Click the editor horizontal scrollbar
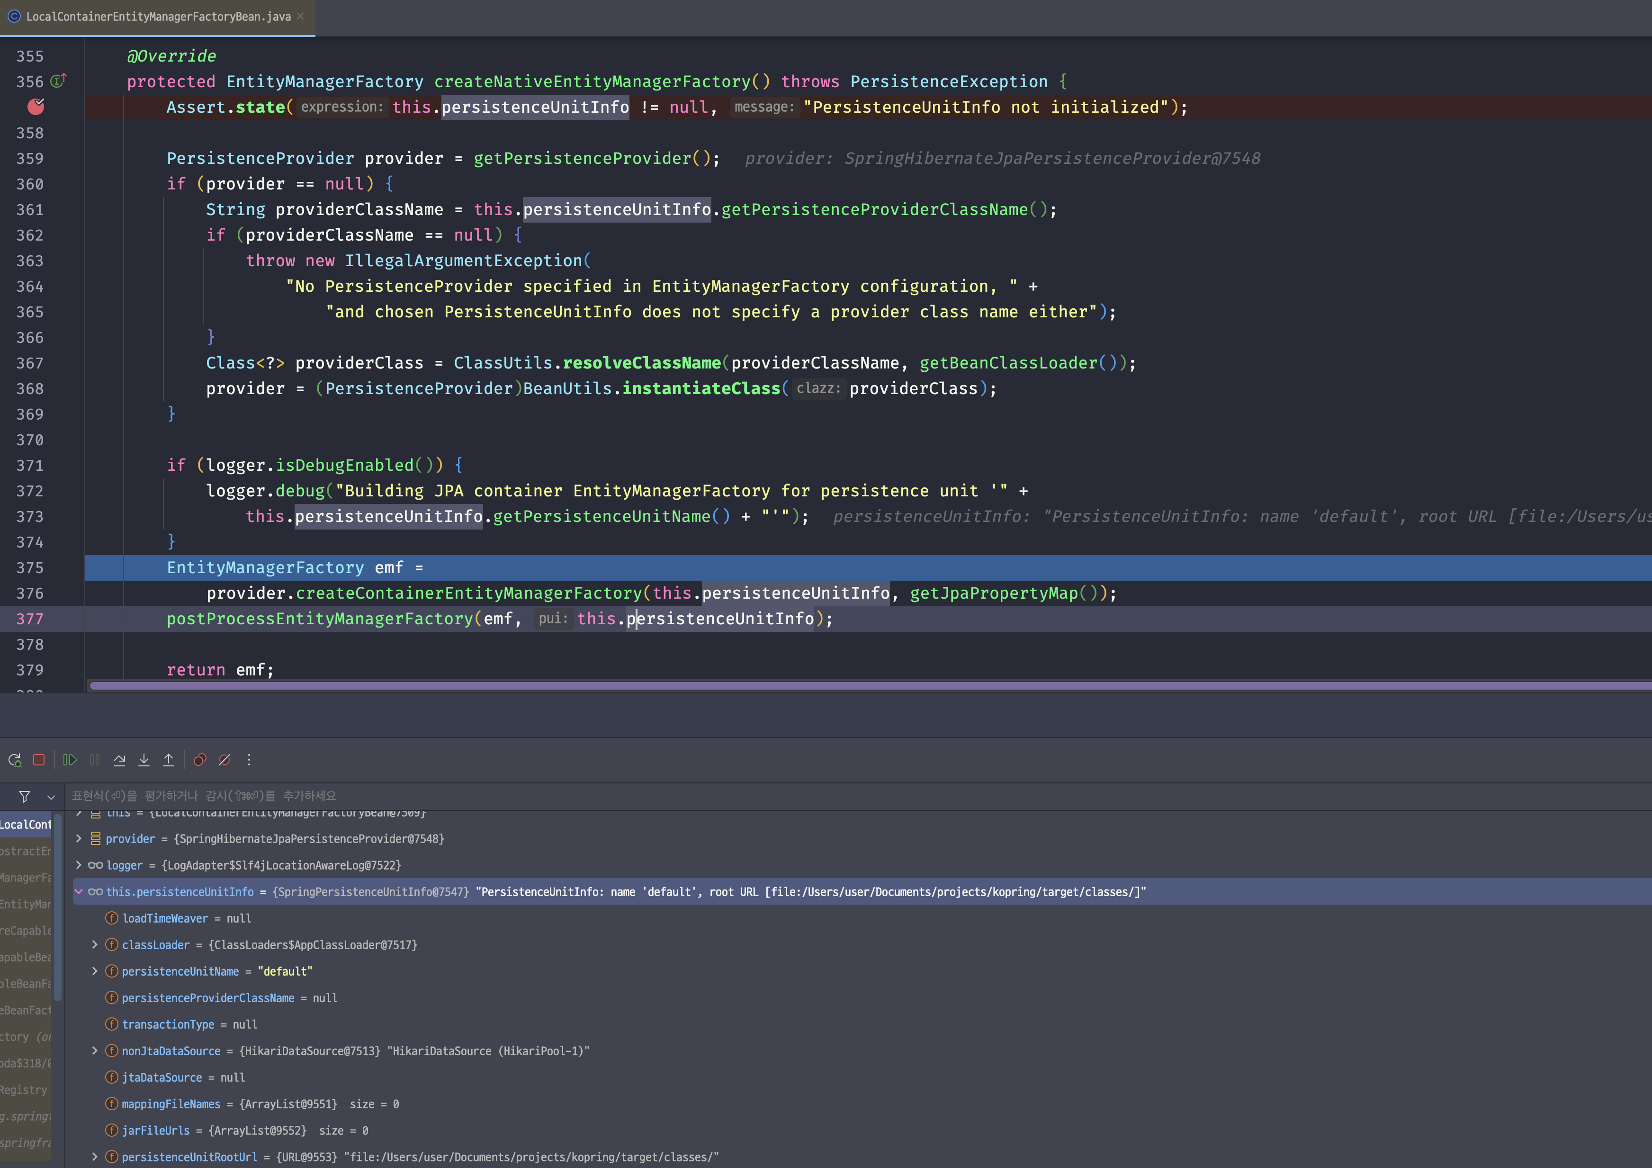1652x1168 pixels. [871, 686]
